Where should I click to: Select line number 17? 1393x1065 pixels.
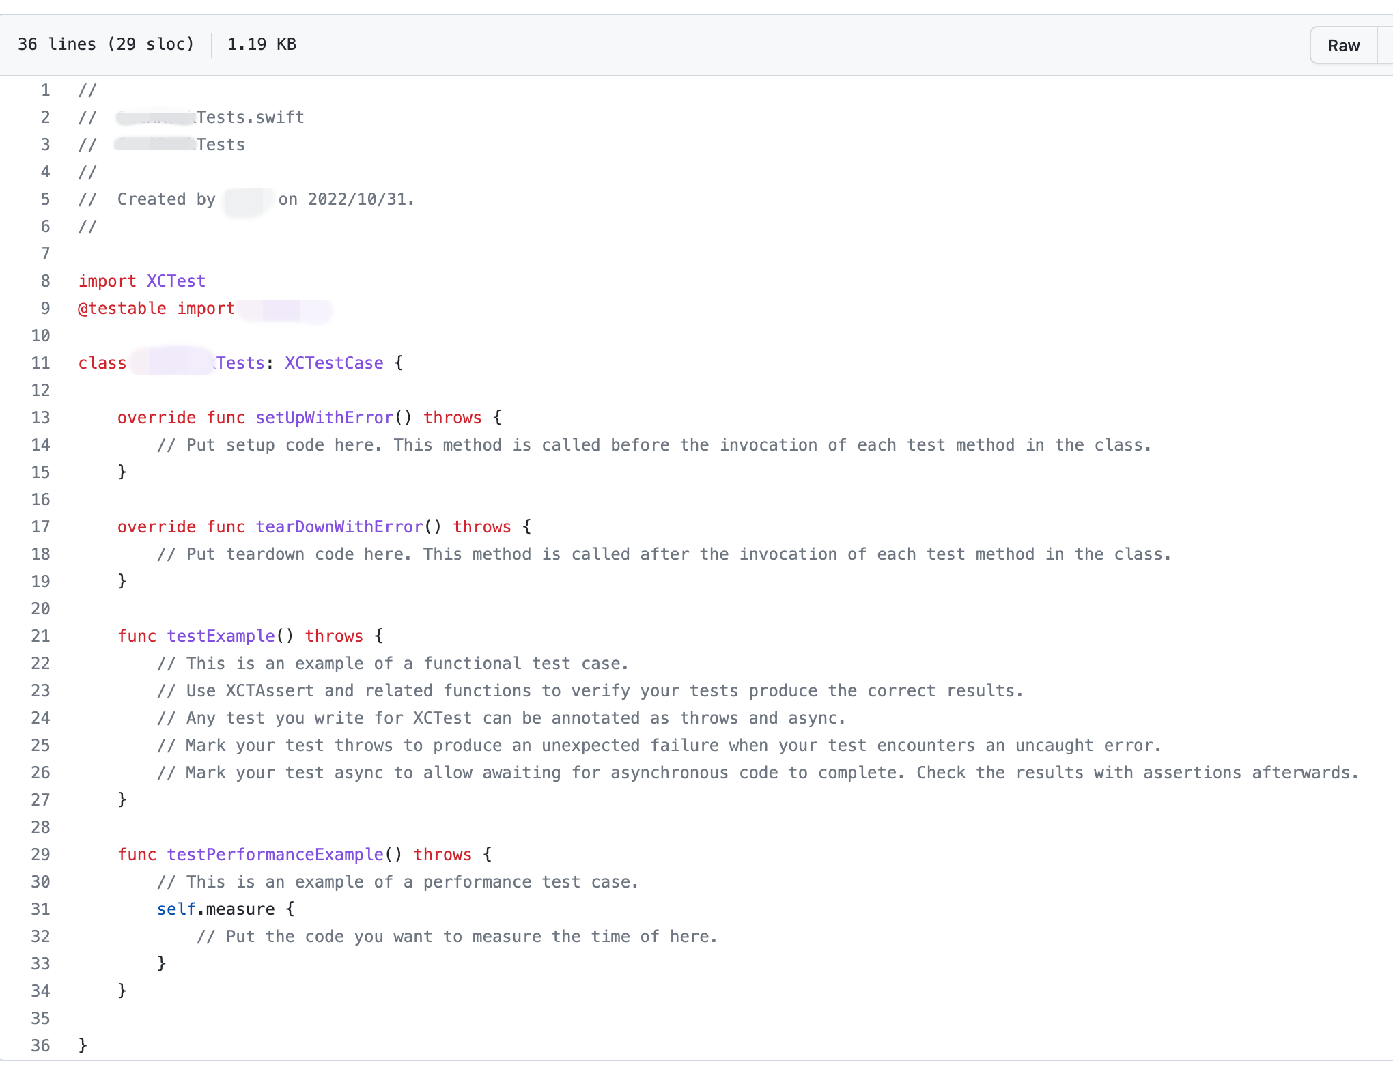41,527
